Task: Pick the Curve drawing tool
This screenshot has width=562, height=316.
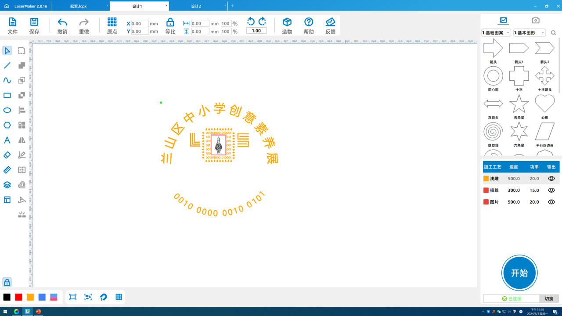Action: coord(7,80)
